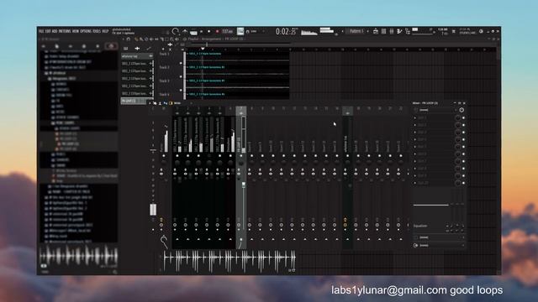Expand effect Slot 5 arrow in mixer
Viewport: 538px width, 302px height.
415,147
